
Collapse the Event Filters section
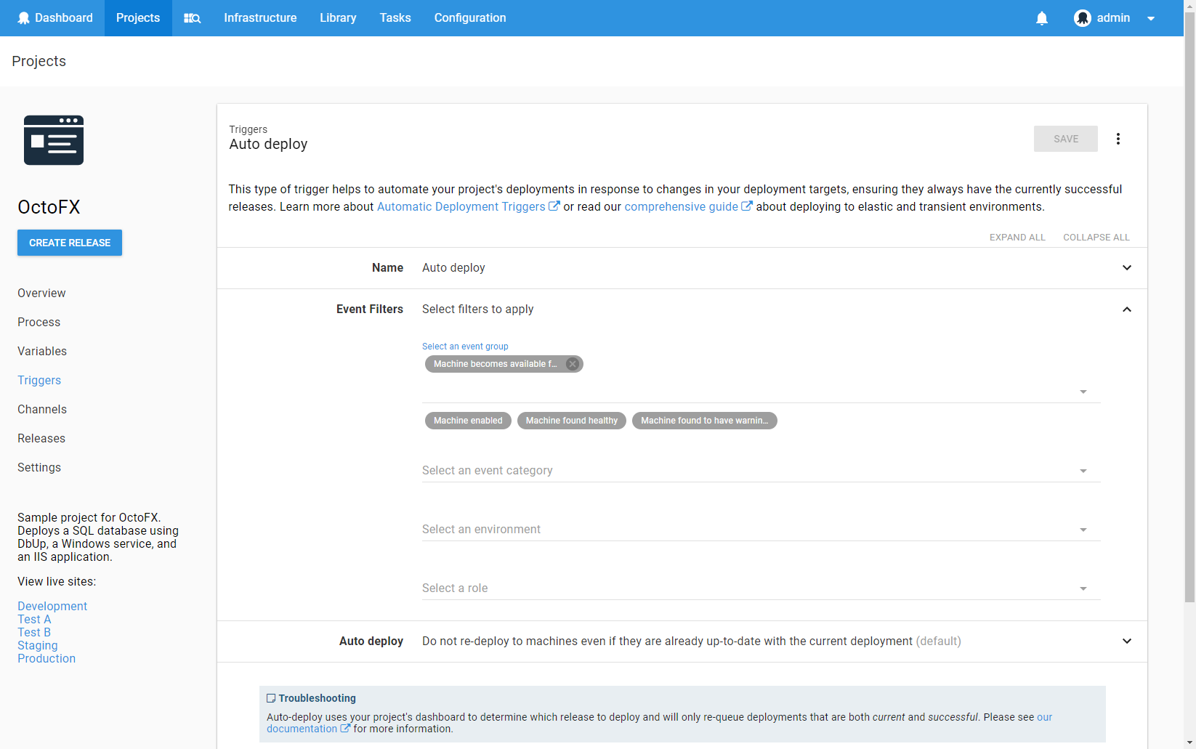coord(1126,309)
